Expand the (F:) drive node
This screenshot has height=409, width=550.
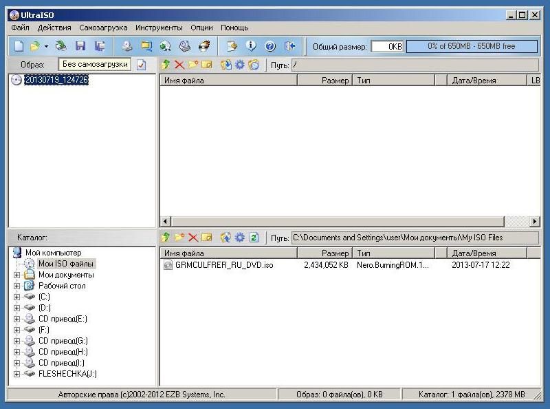16,330
